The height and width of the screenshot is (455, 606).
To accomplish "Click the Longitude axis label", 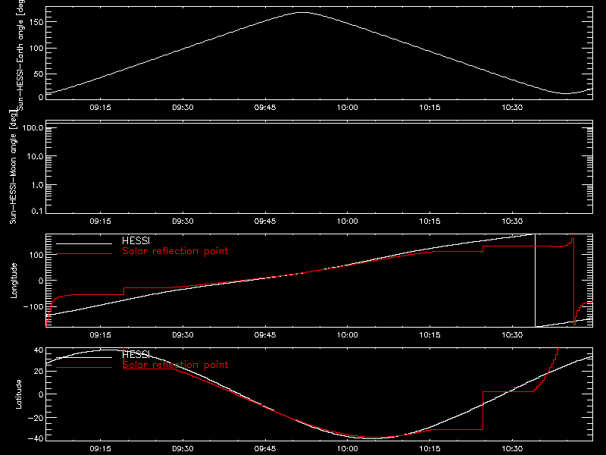I will click(x=14, y=281).
